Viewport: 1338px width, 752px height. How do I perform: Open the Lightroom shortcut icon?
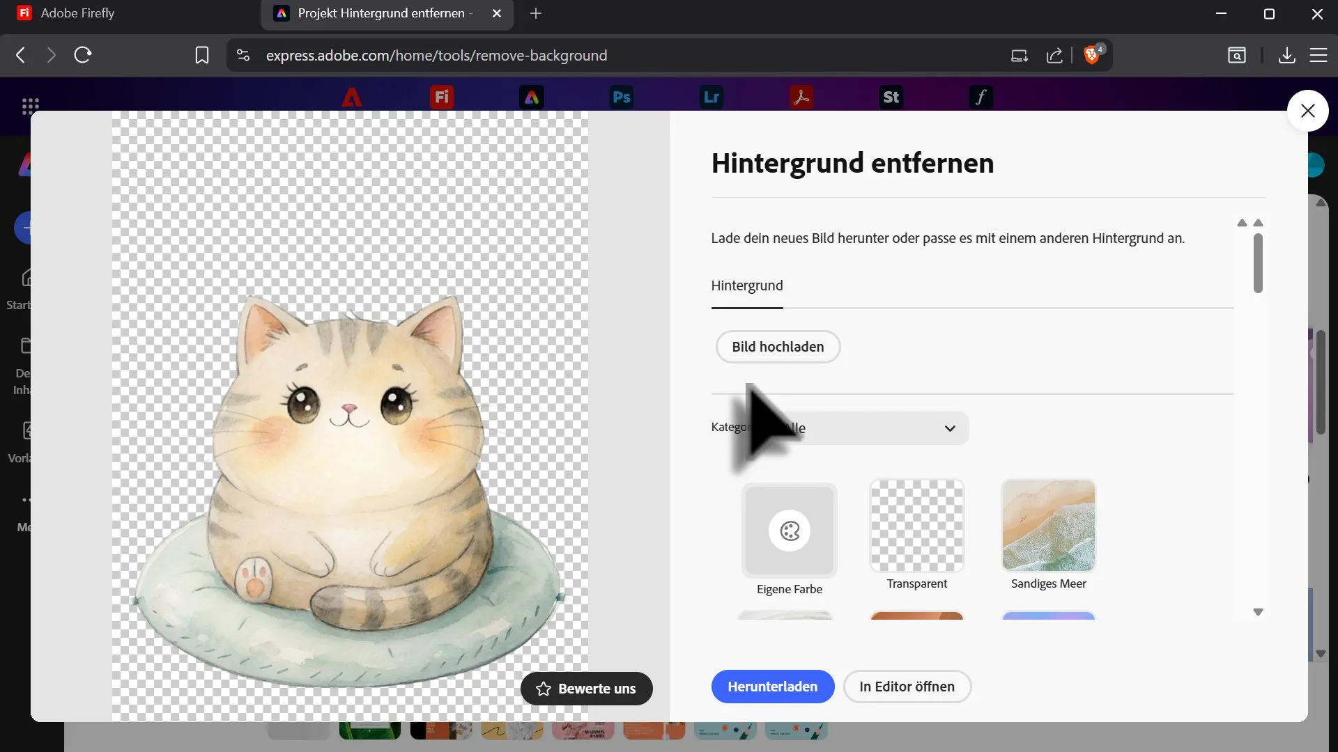(711, 97)
